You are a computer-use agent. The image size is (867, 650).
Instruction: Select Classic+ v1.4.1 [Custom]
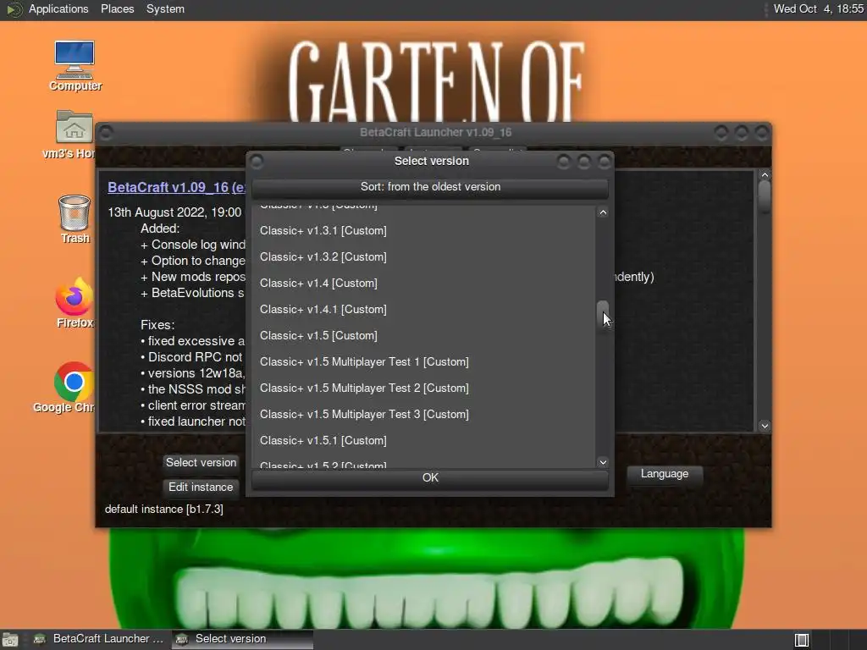click(x=425, y=310)
